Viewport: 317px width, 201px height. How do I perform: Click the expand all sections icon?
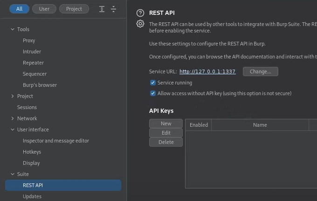102,9
